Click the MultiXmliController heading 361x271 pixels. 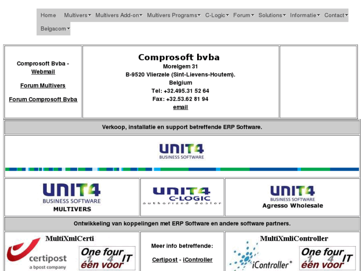pyautogui.click(x=294, y=239)
